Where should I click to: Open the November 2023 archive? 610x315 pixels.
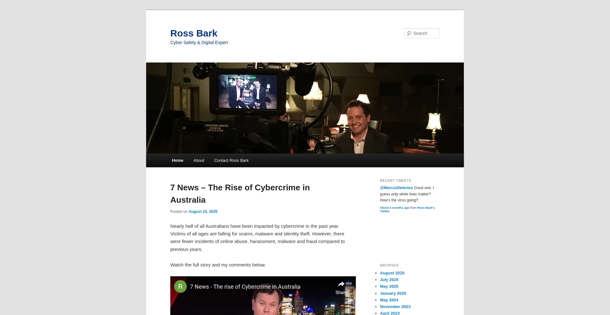coord(395,307)
